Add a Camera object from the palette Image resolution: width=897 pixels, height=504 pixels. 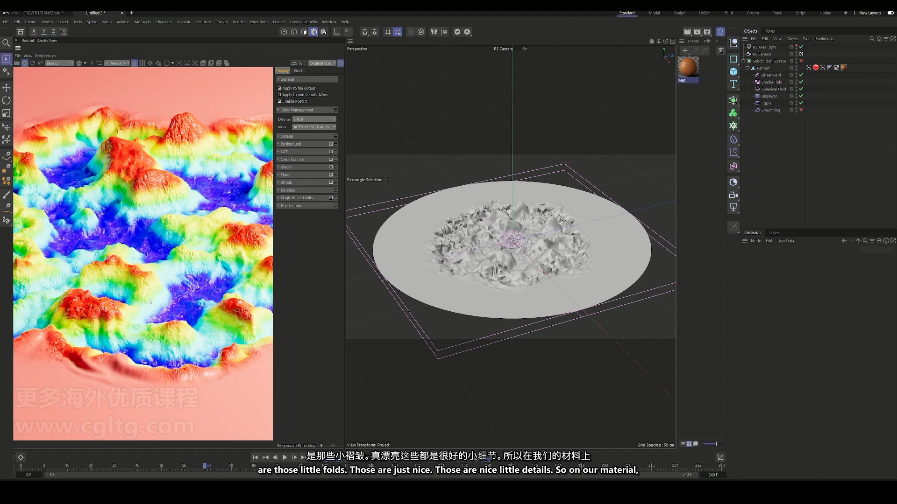tap(733, 195)
